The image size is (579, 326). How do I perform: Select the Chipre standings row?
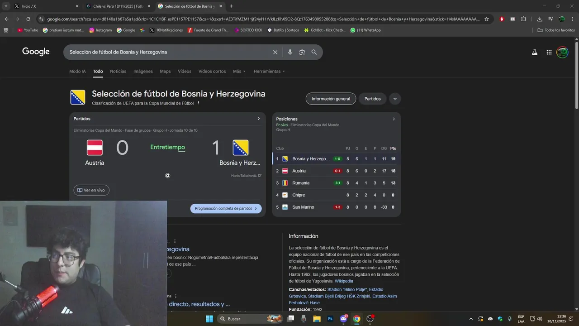point(337,195)
